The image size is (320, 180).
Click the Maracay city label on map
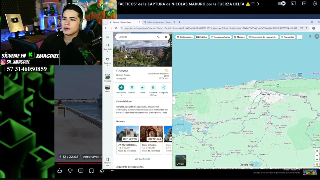(x=190, y=120)
